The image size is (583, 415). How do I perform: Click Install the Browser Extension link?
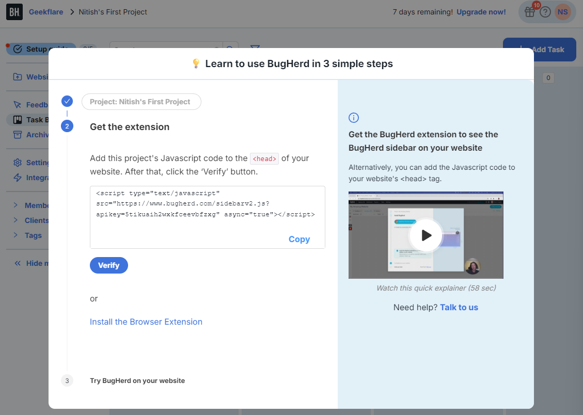(146, 322)
